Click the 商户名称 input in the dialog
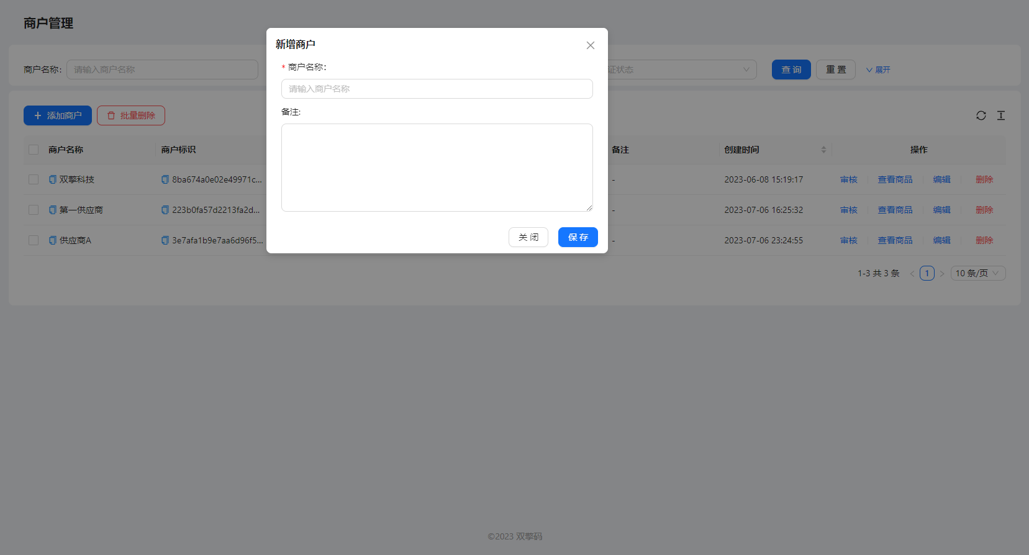 [x=437, y=89]
